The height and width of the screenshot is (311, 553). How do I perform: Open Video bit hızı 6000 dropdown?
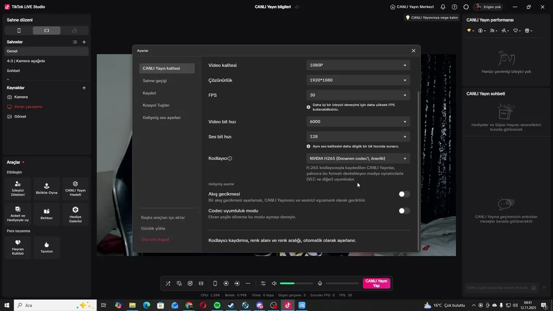pyautogui.click(x=358, y=122)
